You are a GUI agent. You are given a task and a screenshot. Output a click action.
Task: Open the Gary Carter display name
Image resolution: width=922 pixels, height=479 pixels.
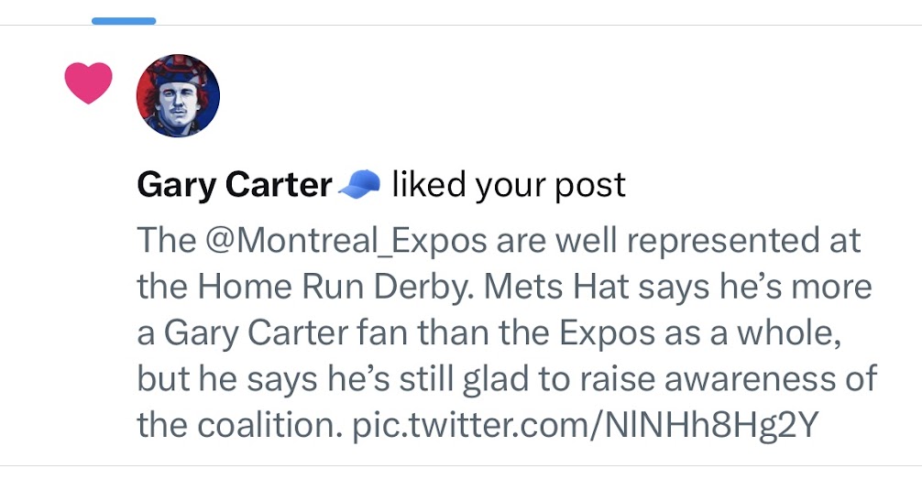coord(234,185)
